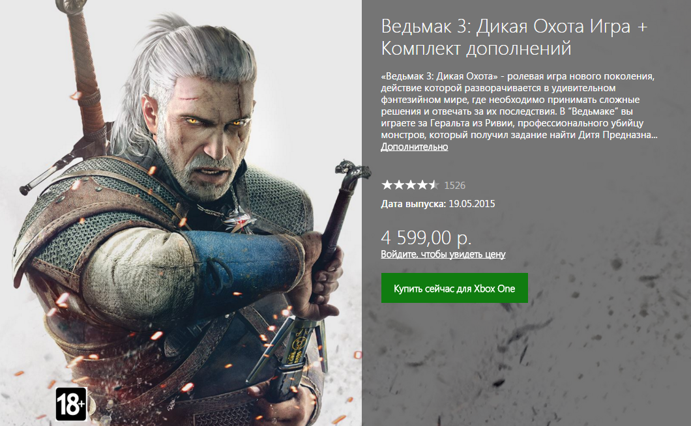Click the green Купить сейчас для Xbox One button
Viewport: 691px width, 426px height.
tap(454, 288)
